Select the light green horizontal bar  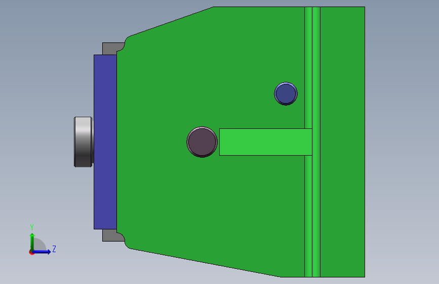coord(266,142)
